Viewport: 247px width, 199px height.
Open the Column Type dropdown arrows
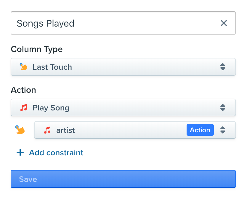[x=223, y=67]
